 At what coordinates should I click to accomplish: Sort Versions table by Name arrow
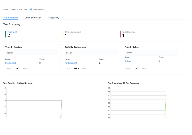(x=10, y=59)
